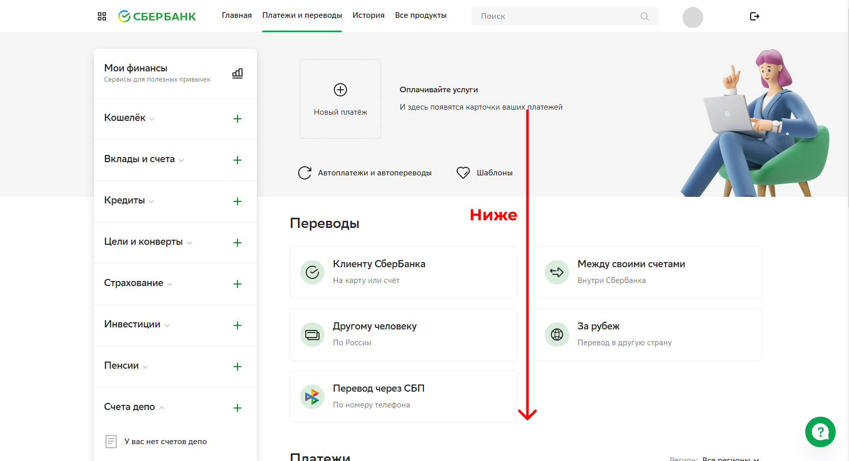This screenshot has width=849, height=461.
Task: Add new deposit via Вклады и счета plus
Action: pos(237,160)
